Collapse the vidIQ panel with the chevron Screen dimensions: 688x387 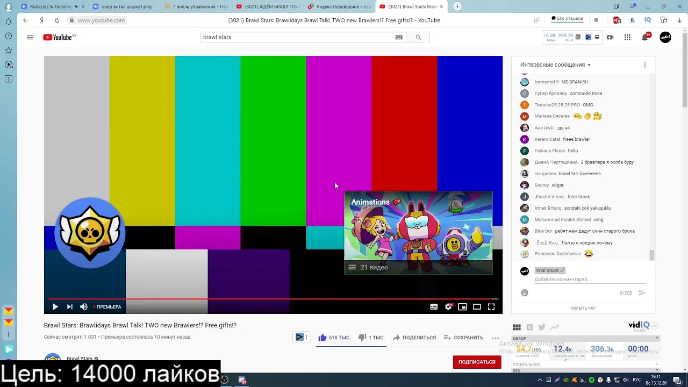[x=655, y=326]
